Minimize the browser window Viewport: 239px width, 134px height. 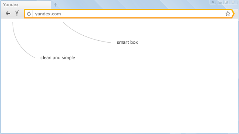click(220, 2)
